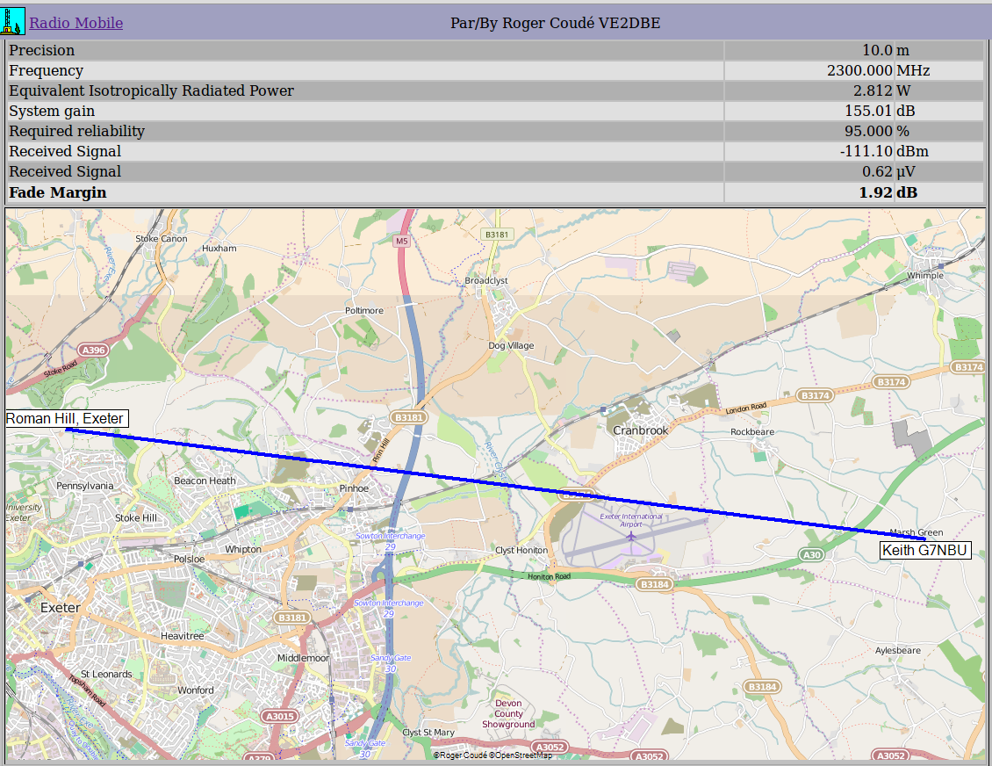Click the M5 motorway shield on map
Image resolution: width=992 pixels, height=766 pixels.
point(402,241)
